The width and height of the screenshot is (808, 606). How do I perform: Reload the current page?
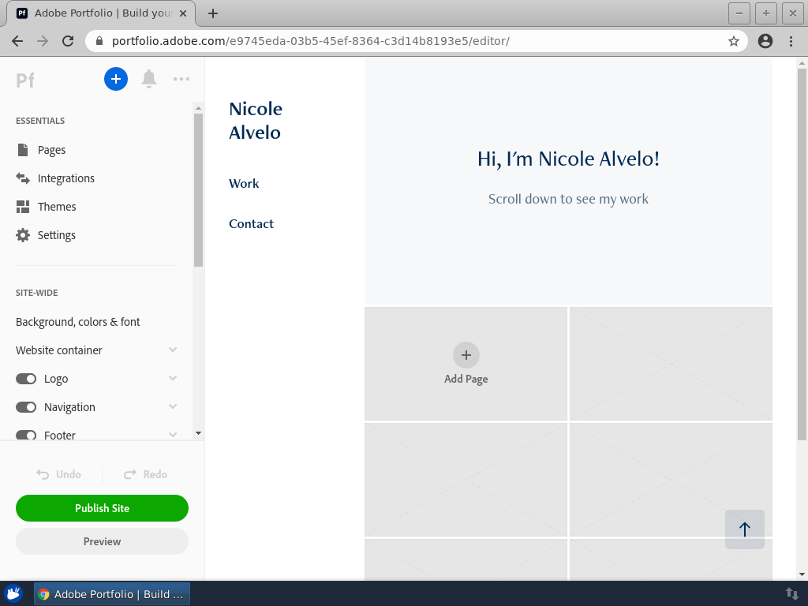tap(68, 41)
